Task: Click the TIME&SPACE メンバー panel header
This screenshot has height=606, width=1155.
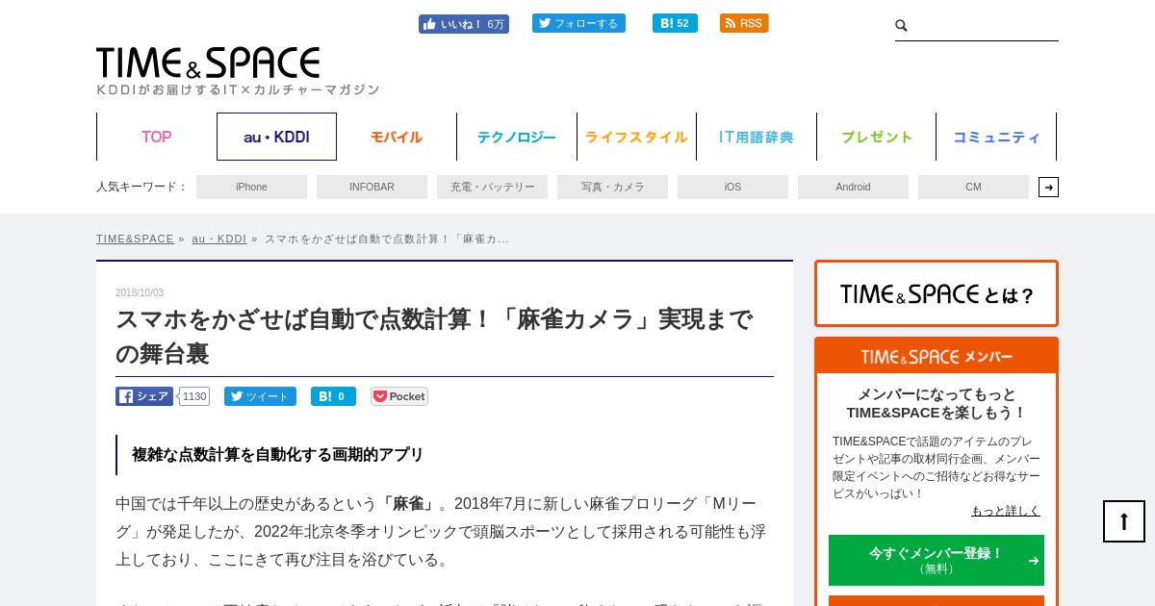Action: (x=937, y=356)
